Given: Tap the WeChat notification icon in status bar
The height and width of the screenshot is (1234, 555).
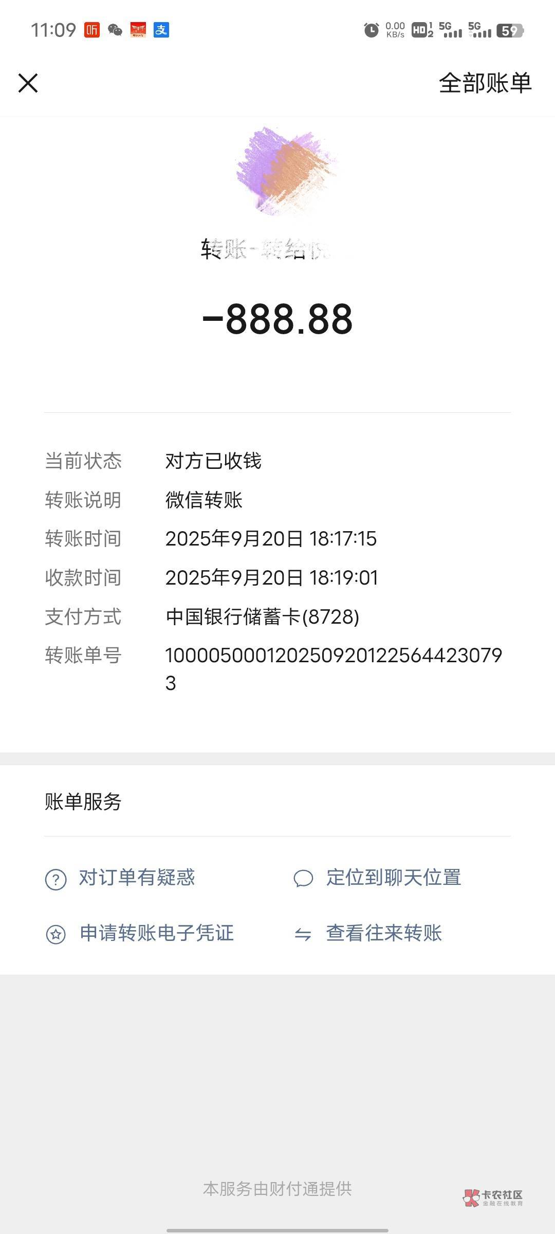Looking at the screenshot, I should [115, 30].
